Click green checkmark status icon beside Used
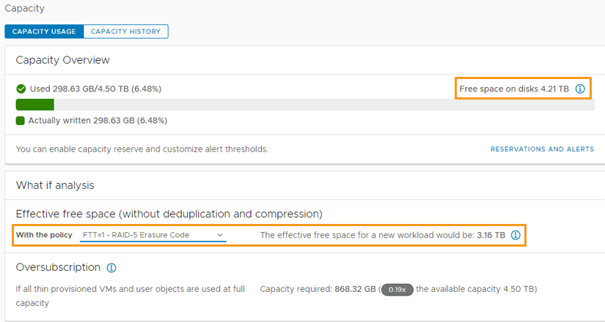The height and width of the screenshot is (322, 605). [x=21, y=89]
